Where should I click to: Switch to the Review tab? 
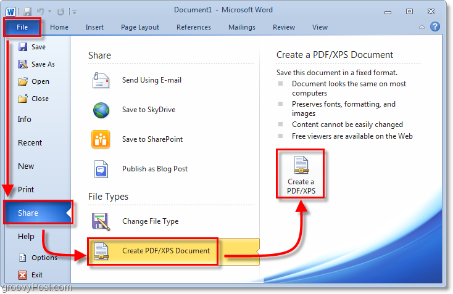click(x=284, y=27)
